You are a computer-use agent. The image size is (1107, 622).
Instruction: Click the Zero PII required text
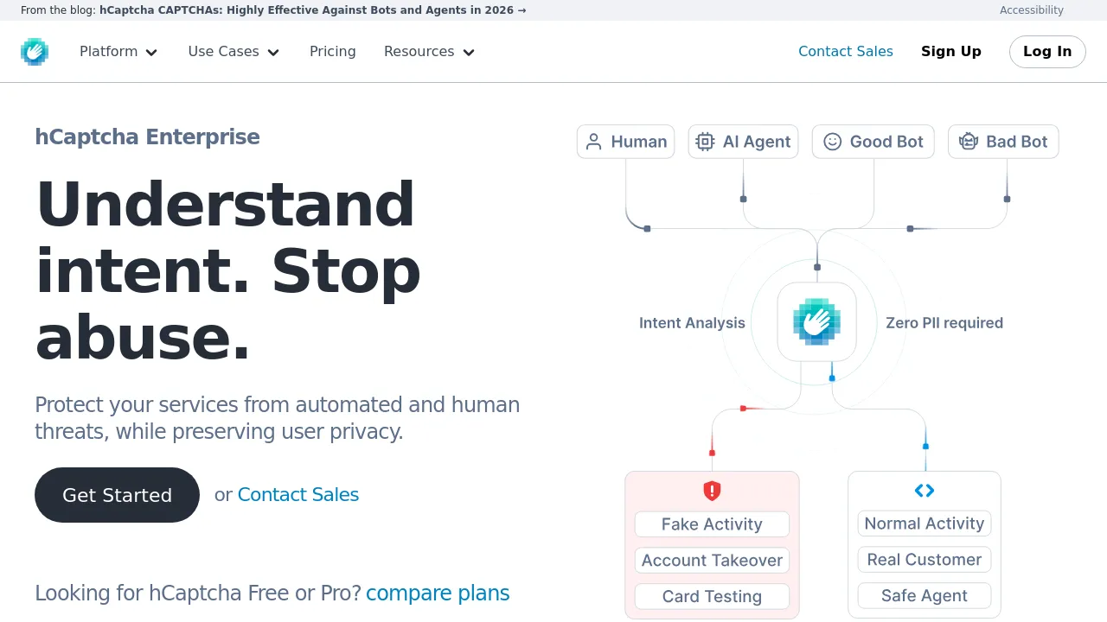tap(944, 323)
